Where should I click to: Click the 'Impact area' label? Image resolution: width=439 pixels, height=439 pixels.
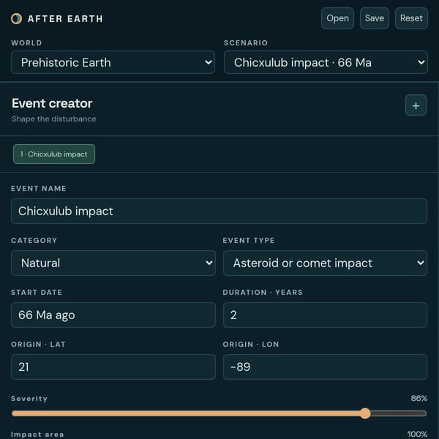[x=37, y=434]
